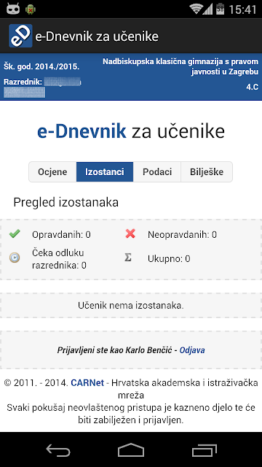The width and height of the screenshot is (262, 467).
Task: Select the Izostanci tab
Action: tap(105, 172)
